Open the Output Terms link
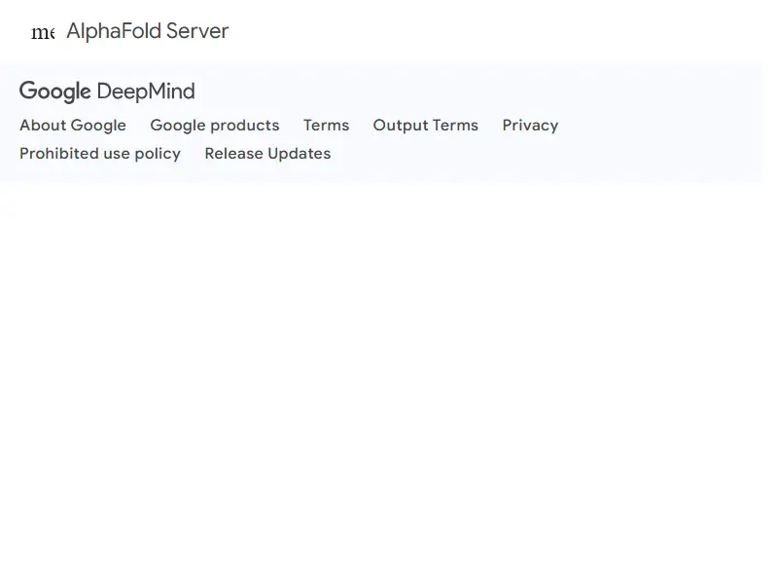The width and height of the screenshot is (778, 584). (426, 126)
